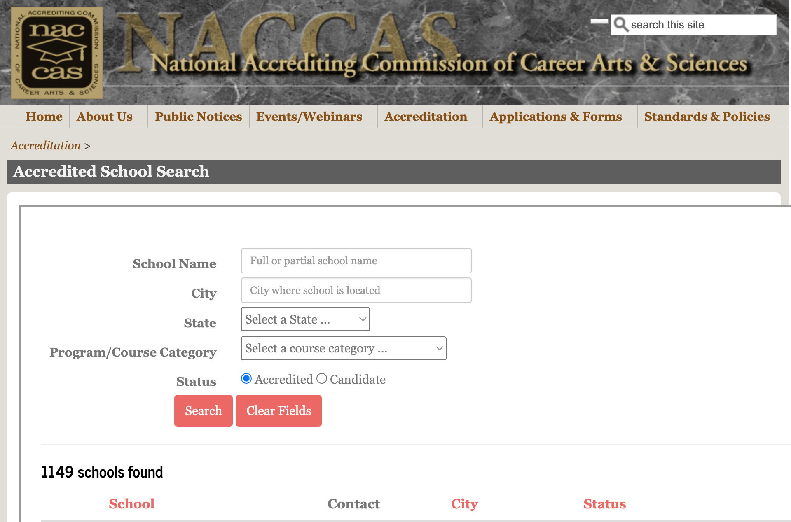The width and height of the screenshot is (791, 522).
Task: Sort results by Status column
Action: 604,504
